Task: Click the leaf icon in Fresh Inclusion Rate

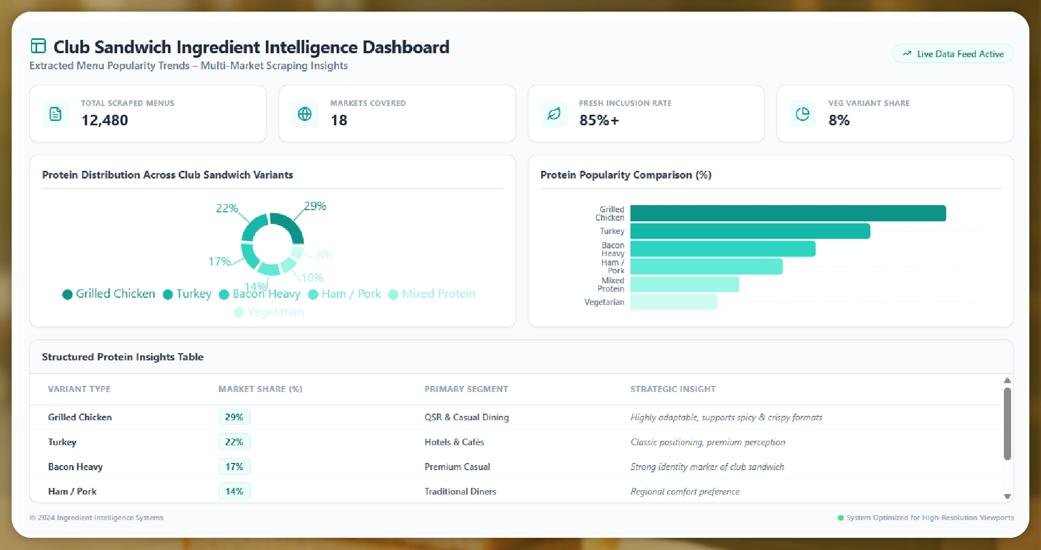Action: pyautogui.click(x=553, y=114)
